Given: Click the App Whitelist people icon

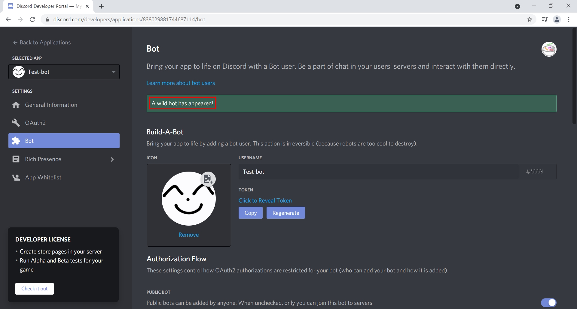Looking at the screenshot, I should (x=16, y=178).
